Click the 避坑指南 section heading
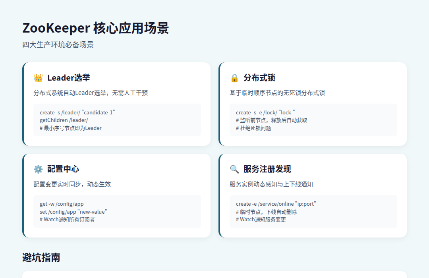This screenshot has width=429, height=278. [41, 257]
